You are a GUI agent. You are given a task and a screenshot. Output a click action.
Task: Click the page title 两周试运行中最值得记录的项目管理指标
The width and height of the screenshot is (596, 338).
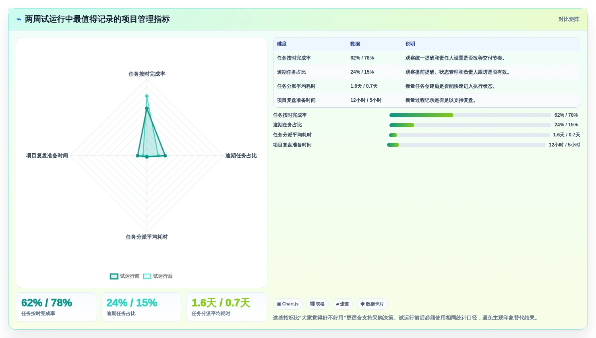pos(97,19)
